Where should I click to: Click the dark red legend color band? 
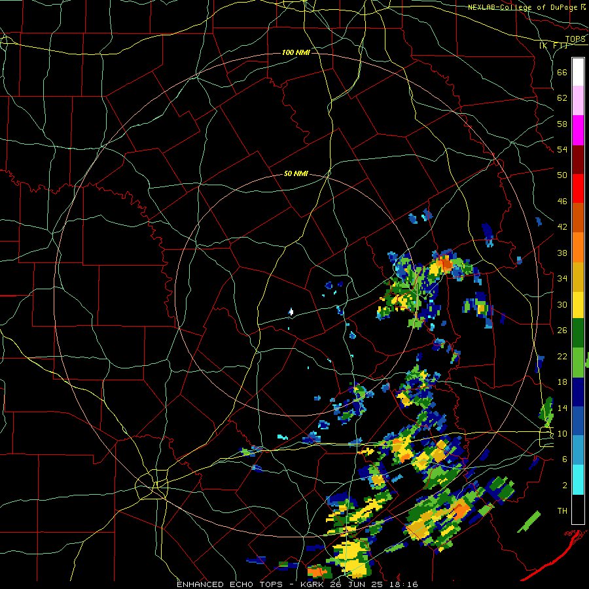point(578,160)
